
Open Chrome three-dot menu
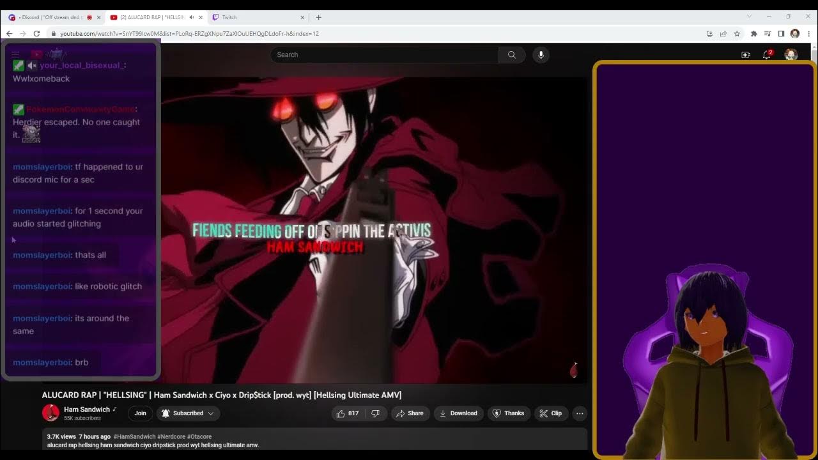808,33
